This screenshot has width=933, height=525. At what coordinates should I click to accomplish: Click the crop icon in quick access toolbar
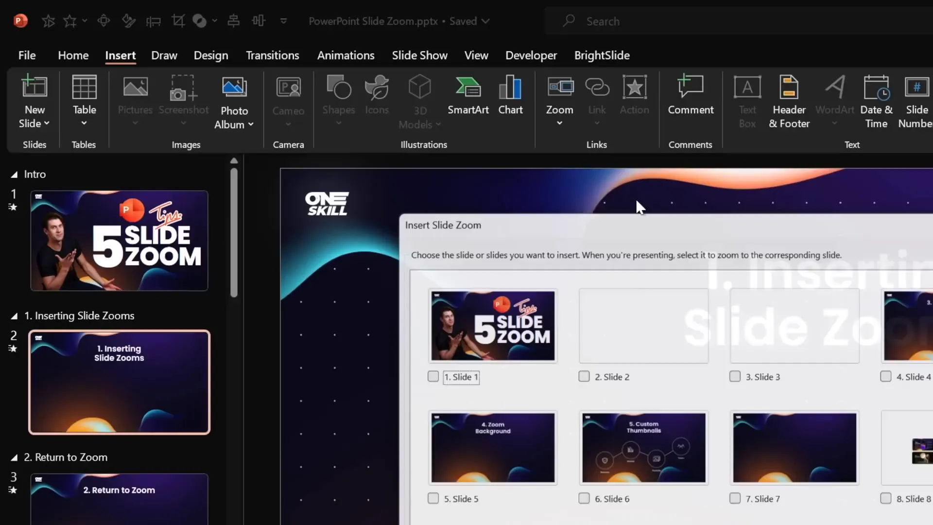point(178,21)
